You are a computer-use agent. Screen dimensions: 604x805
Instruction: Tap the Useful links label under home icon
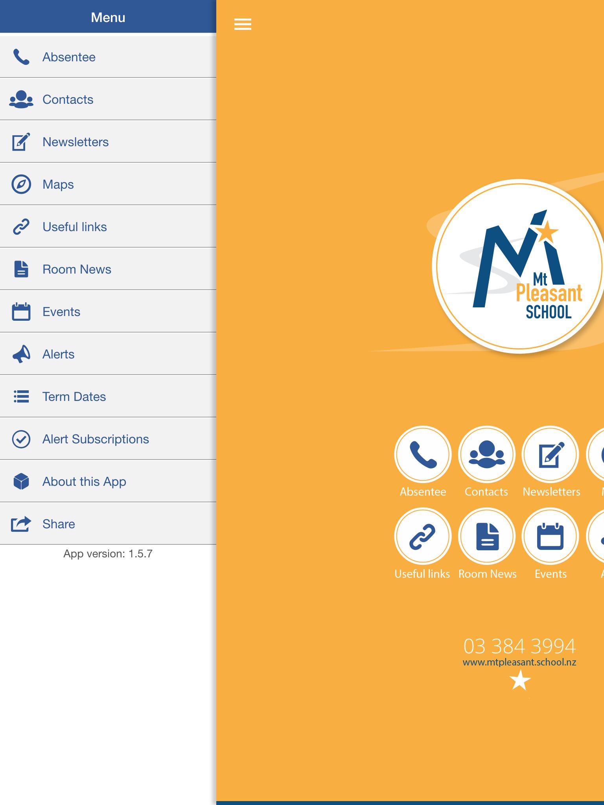422,574
